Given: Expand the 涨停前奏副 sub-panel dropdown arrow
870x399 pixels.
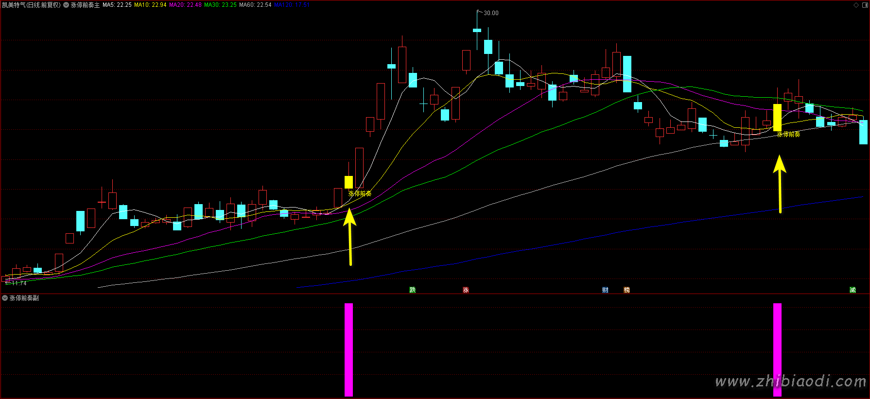Looking at the screenshot, I should point(5,298).
